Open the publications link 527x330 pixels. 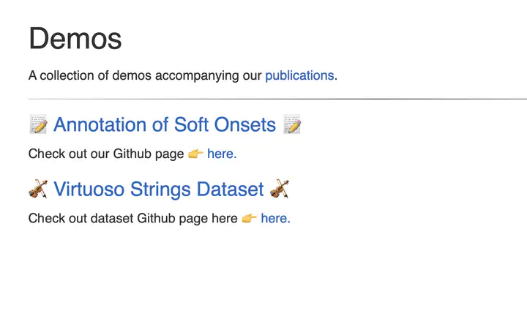pyautogui.click(x=299, y=75)
